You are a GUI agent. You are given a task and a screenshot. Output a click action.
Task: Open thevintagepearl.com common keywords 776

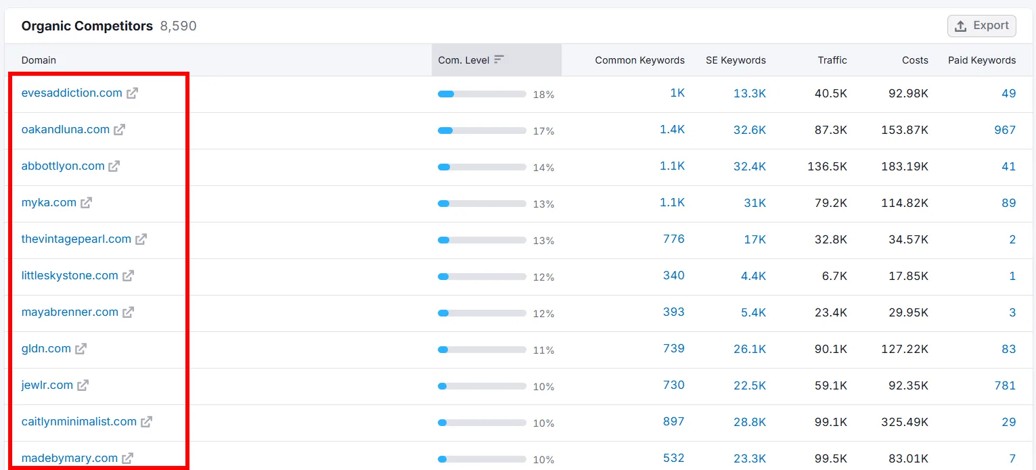point(674,239)
